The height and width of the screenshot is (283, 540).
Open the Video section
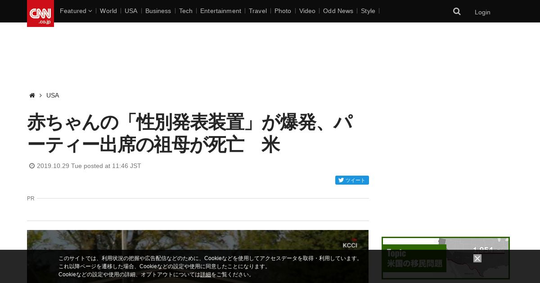click(x=307, y=11)
